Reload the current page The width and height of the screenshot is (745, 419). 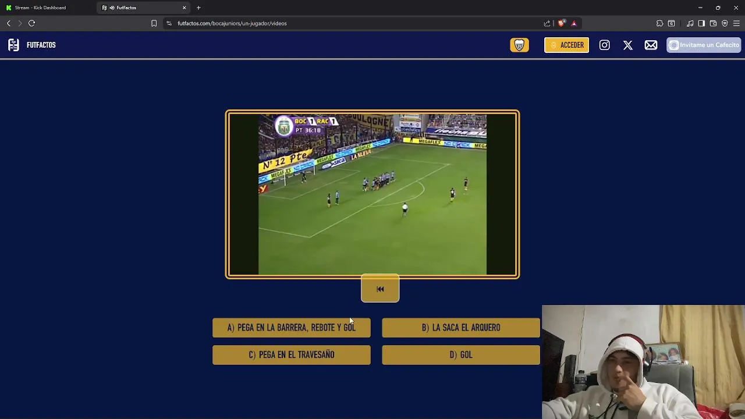31,23
